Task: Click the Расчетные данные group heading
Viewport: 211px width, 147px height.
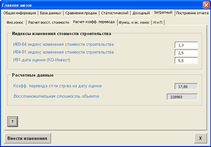Action: (33, 75)
